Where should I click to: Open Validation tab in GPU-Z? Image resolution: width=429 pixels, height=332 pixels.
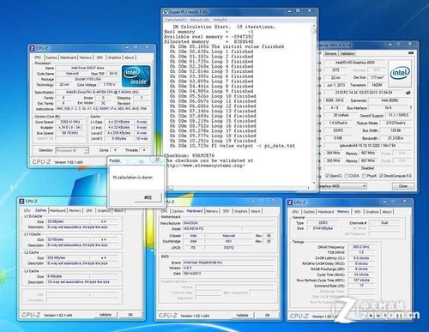point(347,53)
